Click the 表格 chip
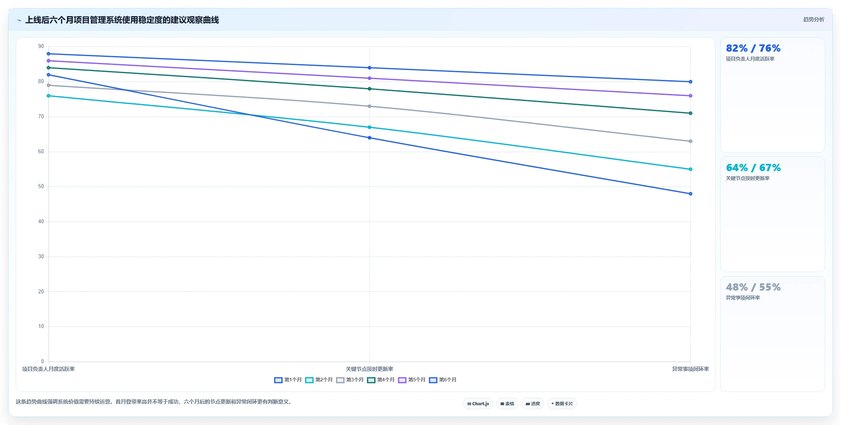The image size is (841, 425). click(x=507, y=404)
